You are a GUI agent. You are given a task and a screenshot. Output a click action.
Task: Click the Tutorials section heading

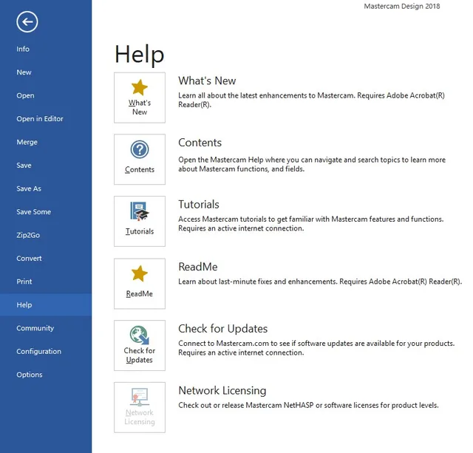(x=199, y=205)
